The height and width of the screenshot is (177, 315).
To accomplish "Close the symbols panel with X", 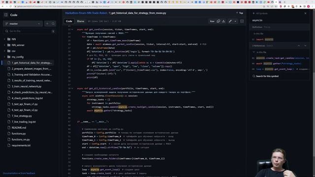I will 305,13.
